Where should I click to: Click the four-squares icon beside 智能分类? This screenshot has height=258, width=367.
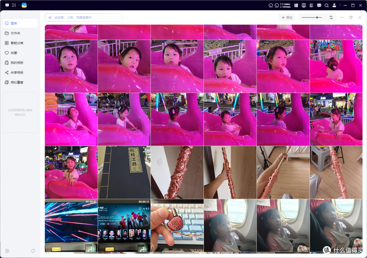point(6,43)
